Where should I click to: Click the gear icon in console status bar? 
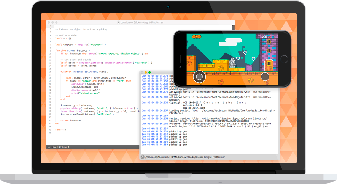point(143,157)
